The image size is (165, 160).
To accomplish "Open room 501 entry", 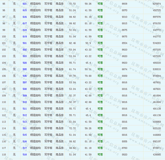I will (x=25, y=43).
